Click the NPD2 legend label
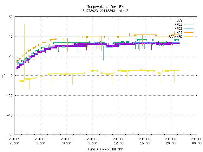This screenshot has width=203, height=152. tap(178, 28)
